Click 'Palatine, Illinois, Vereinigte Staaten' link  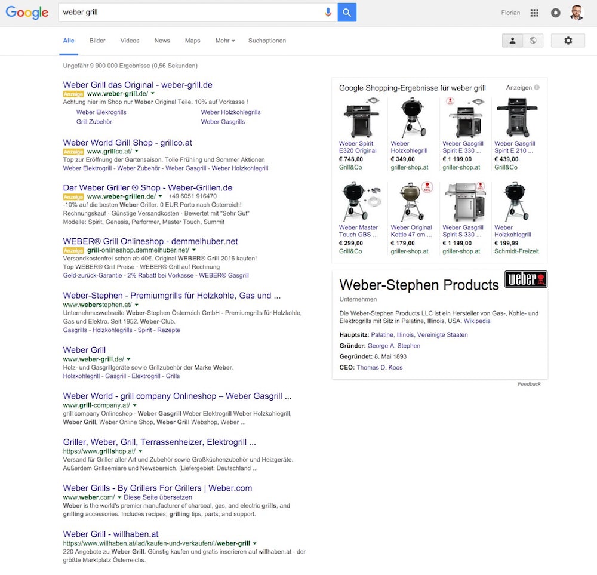(x=419, y=335)
